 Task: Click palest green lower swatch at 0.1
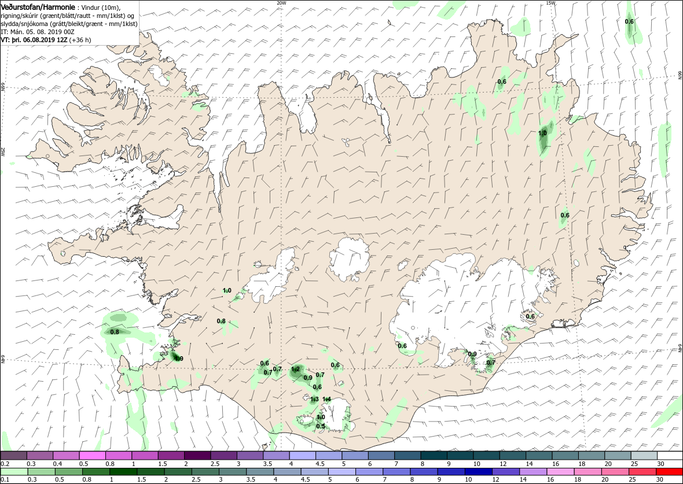[x=14, y=472]
